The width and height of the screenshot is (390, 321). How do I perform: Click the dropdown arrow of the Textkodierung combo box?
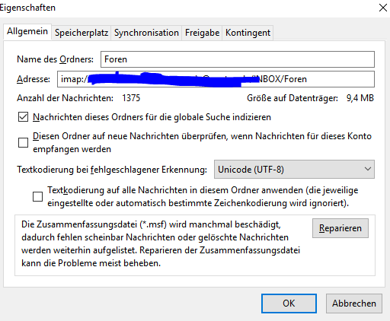tap(367, 169)
